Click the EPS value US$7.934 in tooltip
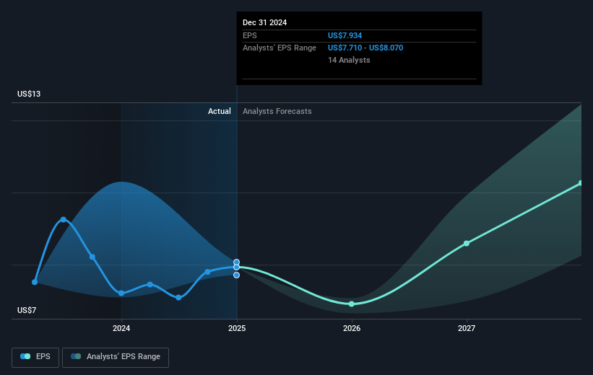 coord(345,35)
